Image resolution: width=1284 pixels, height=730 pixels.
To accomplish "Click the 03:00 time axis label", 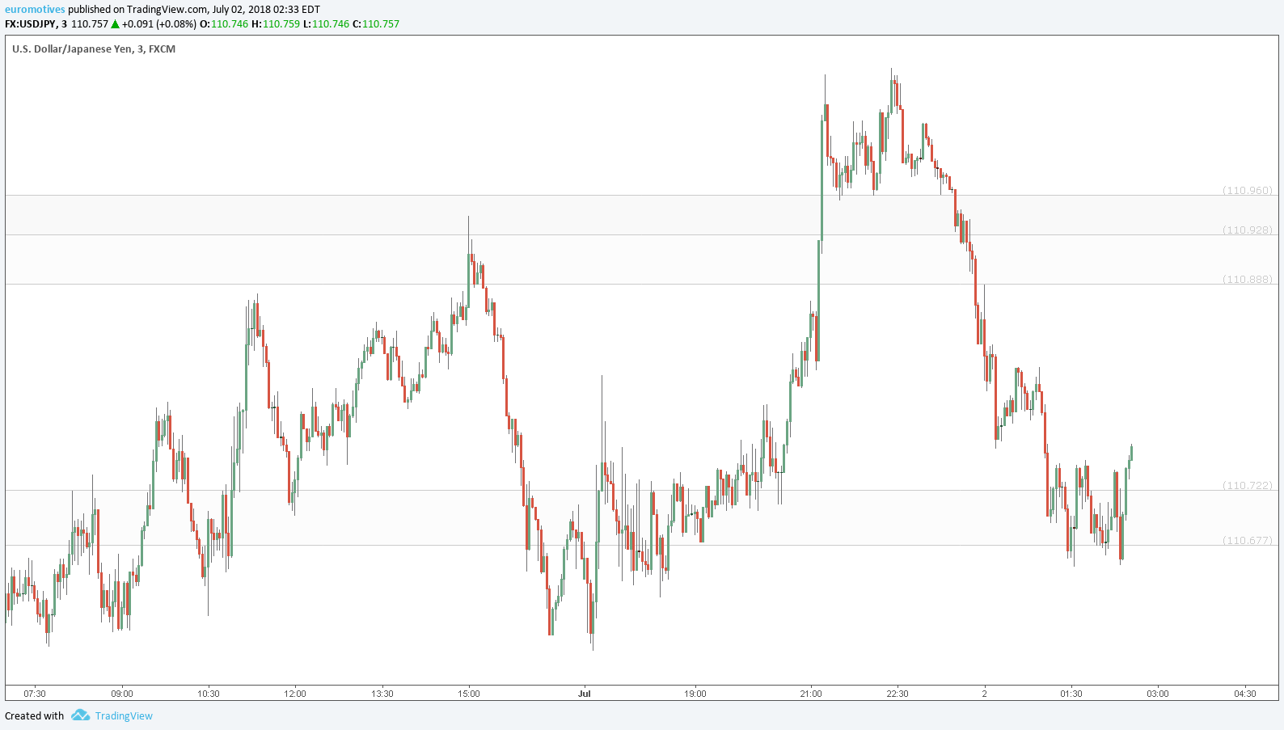I will pos(1158,694).
